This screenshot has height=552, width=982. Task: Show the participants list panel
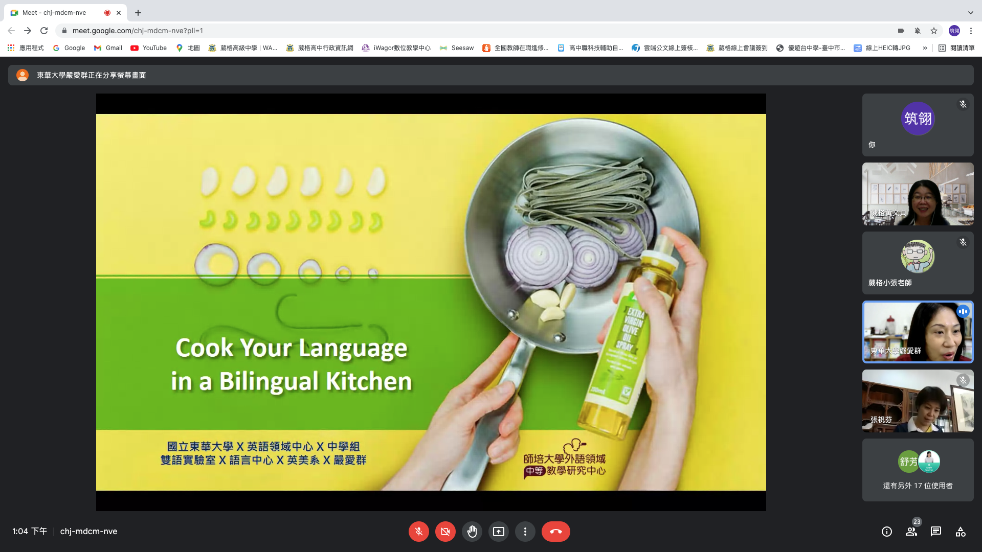pos(911,532)
